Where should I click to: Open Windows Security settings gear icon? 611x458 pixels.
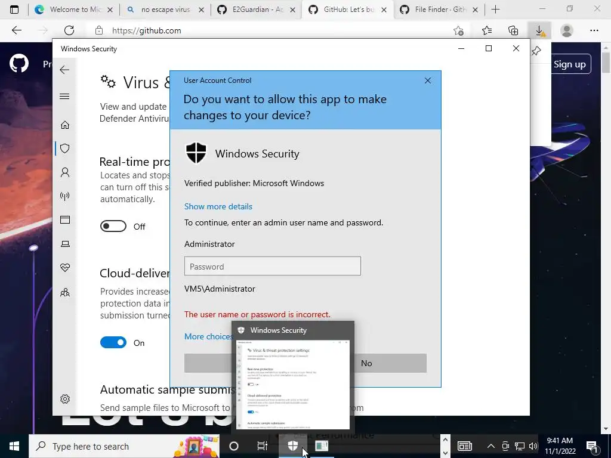(65, 399)
